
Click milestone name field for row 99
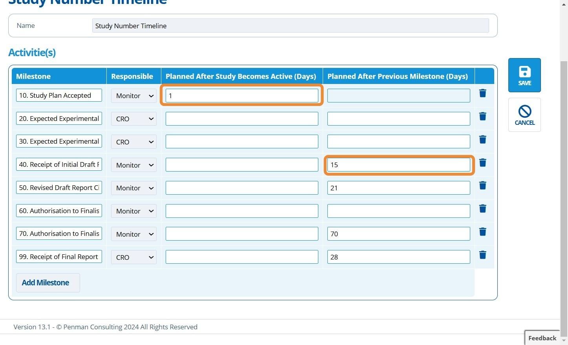point(59,257)
